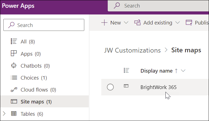This screenshot has width=209, height=121.
Task: Click the Apps grid icon
Action: pos(14,54)
